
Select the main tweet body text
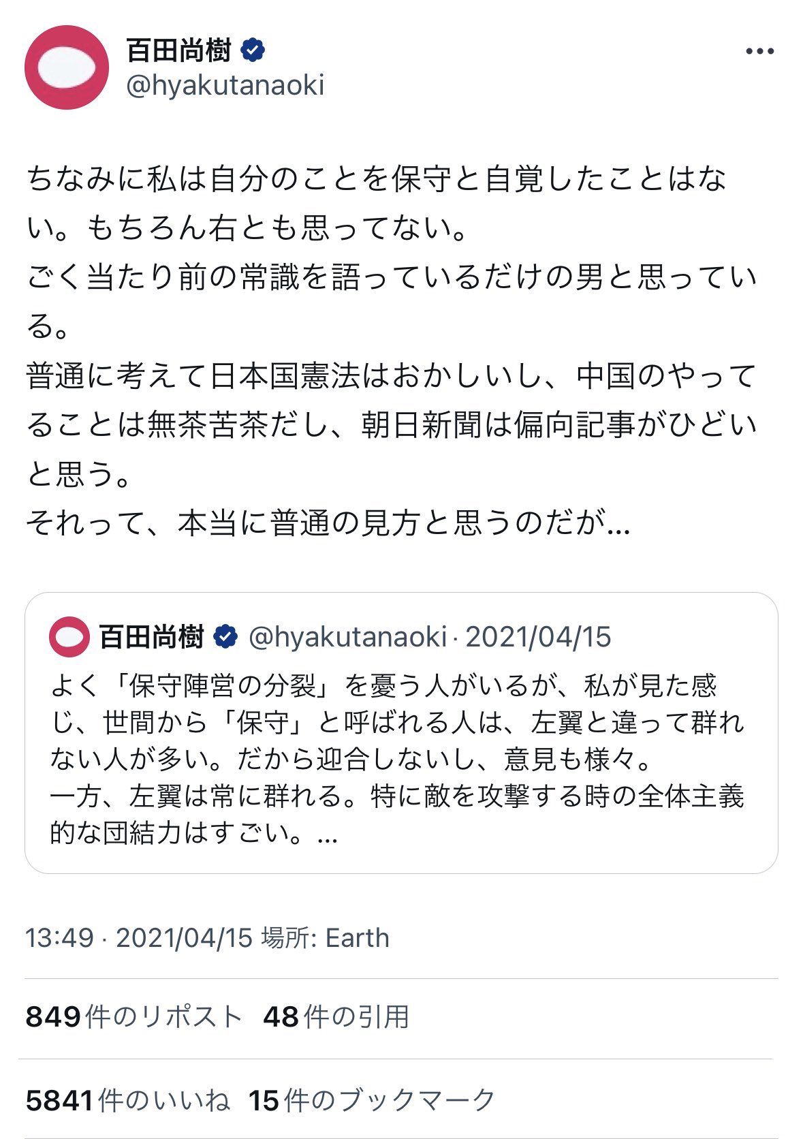(392, 351)
